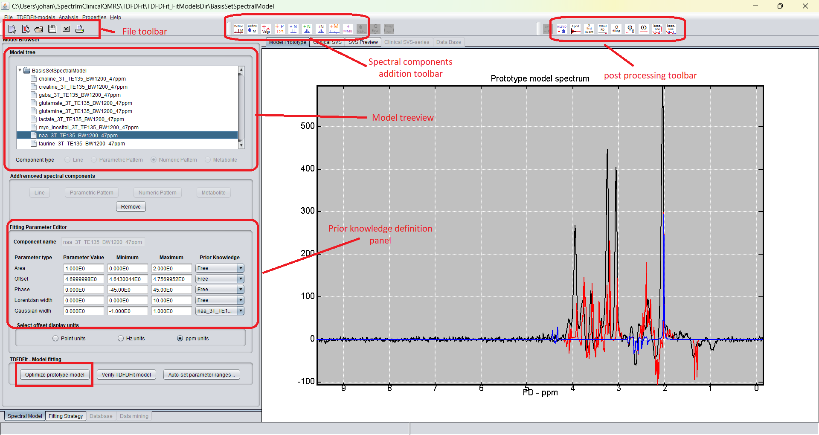Select the Metabolite component type radio
This screenshot has width=819, height=435.
208,160
